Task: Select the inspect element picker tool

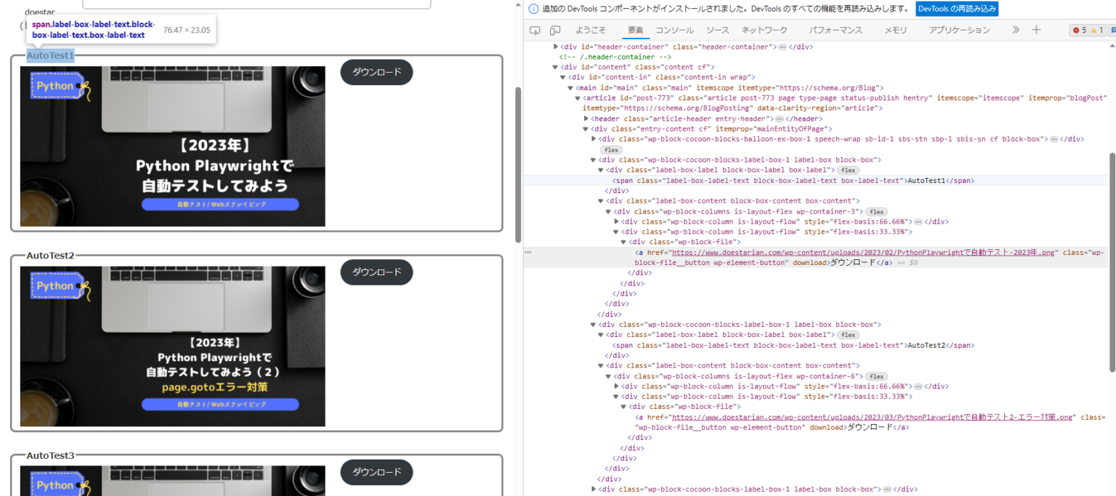Action: pyautogui.click(x=533, y=30)
